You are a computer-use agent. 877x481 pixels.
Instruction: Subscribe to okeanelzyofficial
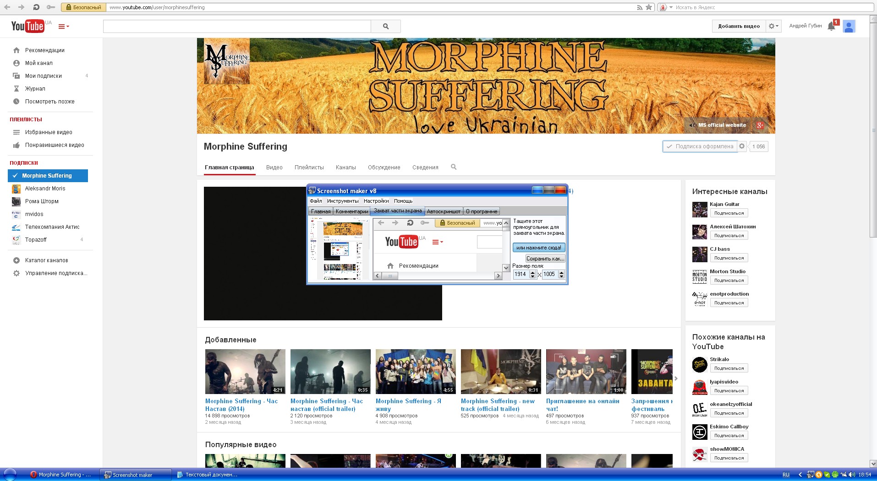tap(729, 413)
